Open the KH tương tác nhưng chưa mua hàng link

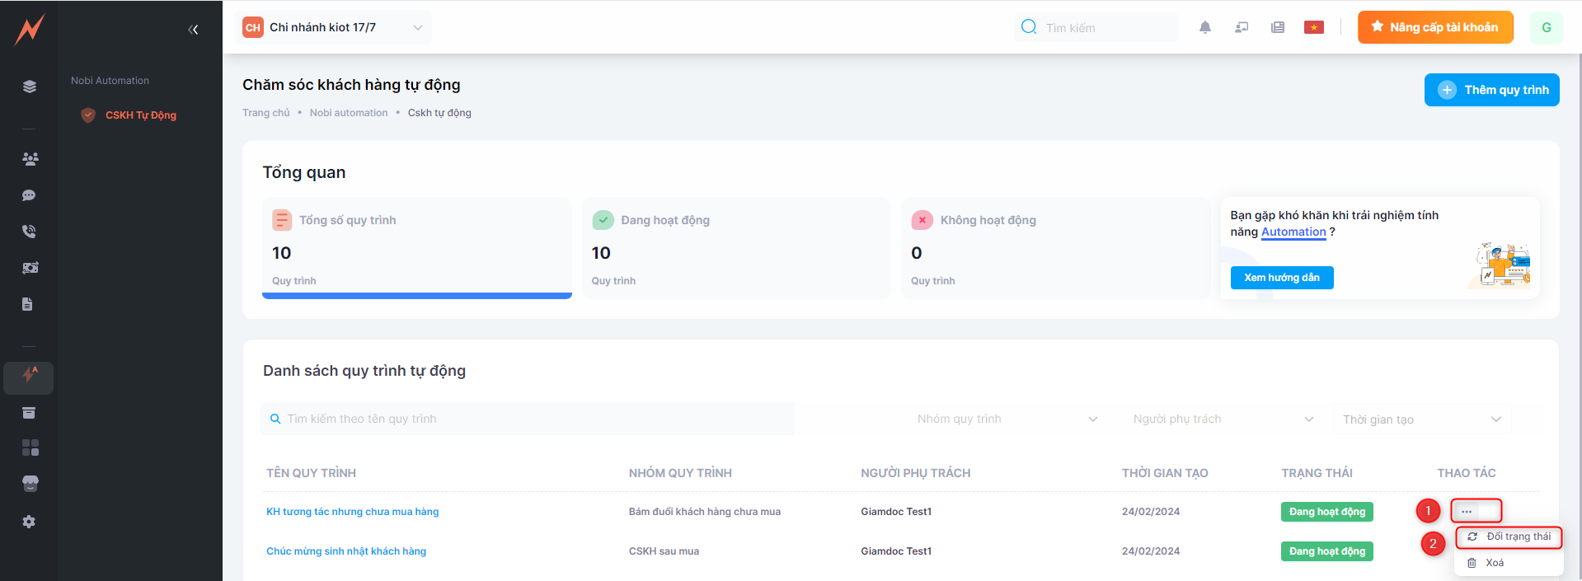(x=352, y=512)
